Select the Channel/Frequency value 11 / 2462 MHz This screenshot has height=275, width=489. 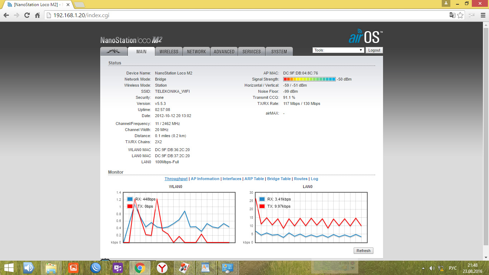point(168,124)
